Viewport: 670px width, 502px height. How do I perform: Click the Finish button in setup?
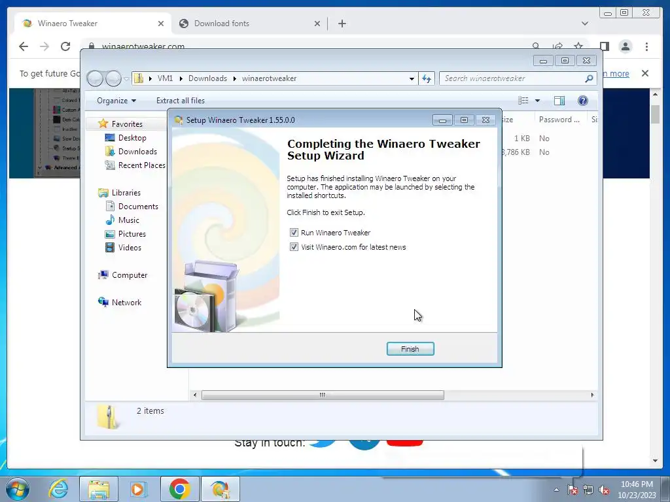pyautogui.click(x=410, y=349)
